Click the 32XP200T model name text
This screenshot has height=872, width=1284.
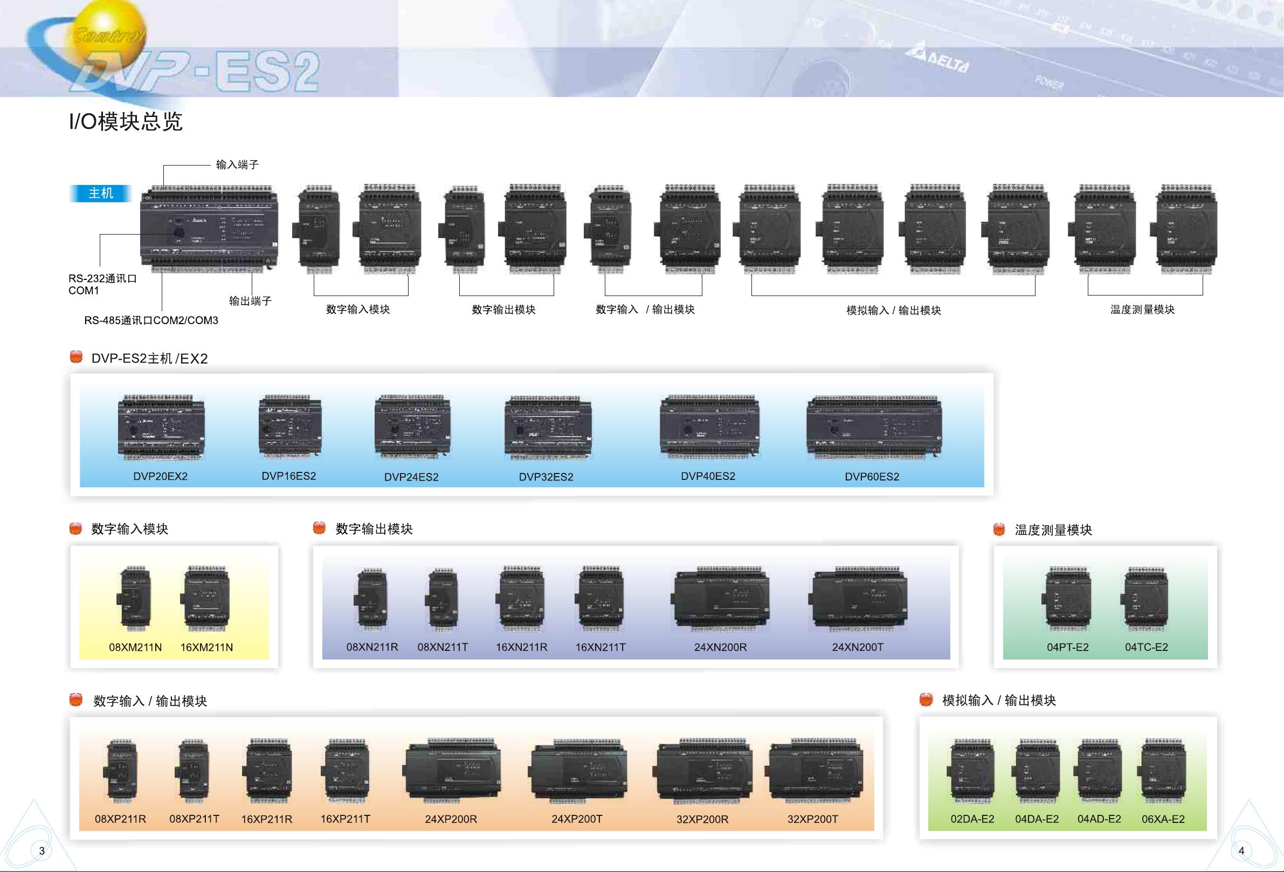point(813,819)
